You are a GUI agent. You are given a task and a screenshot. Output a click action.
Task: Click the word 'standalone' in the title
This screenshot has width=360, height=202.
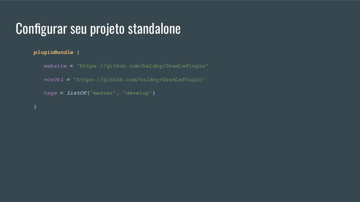[154, 29]
